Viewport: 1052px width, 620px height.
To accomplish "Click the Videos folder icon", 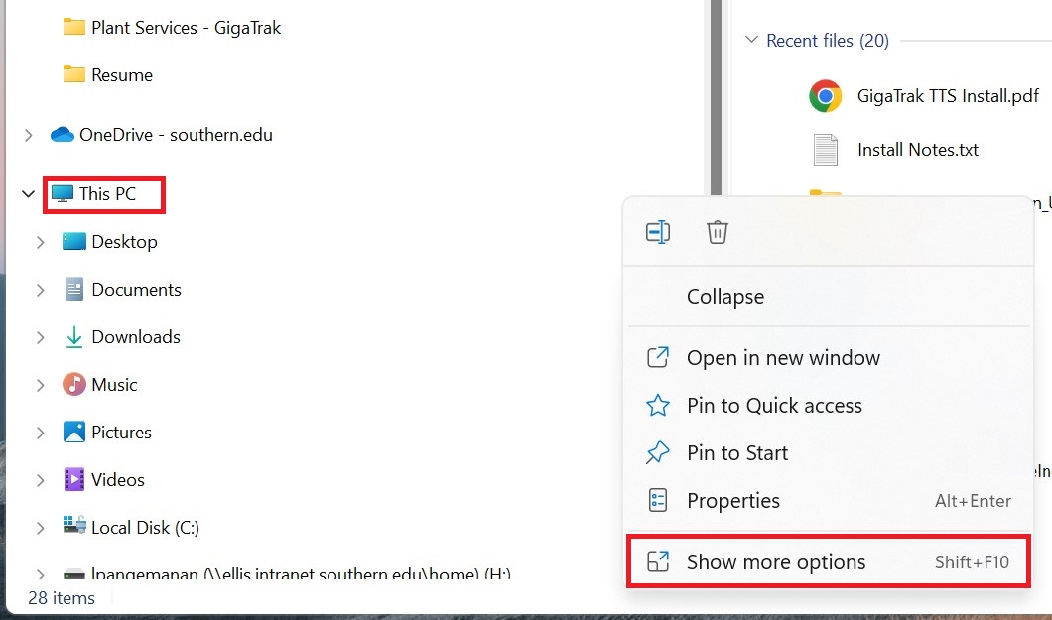I will tap(74, 480).
